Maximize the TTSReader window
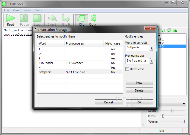This screenshot has width=190, height=135. click(173, 2)
